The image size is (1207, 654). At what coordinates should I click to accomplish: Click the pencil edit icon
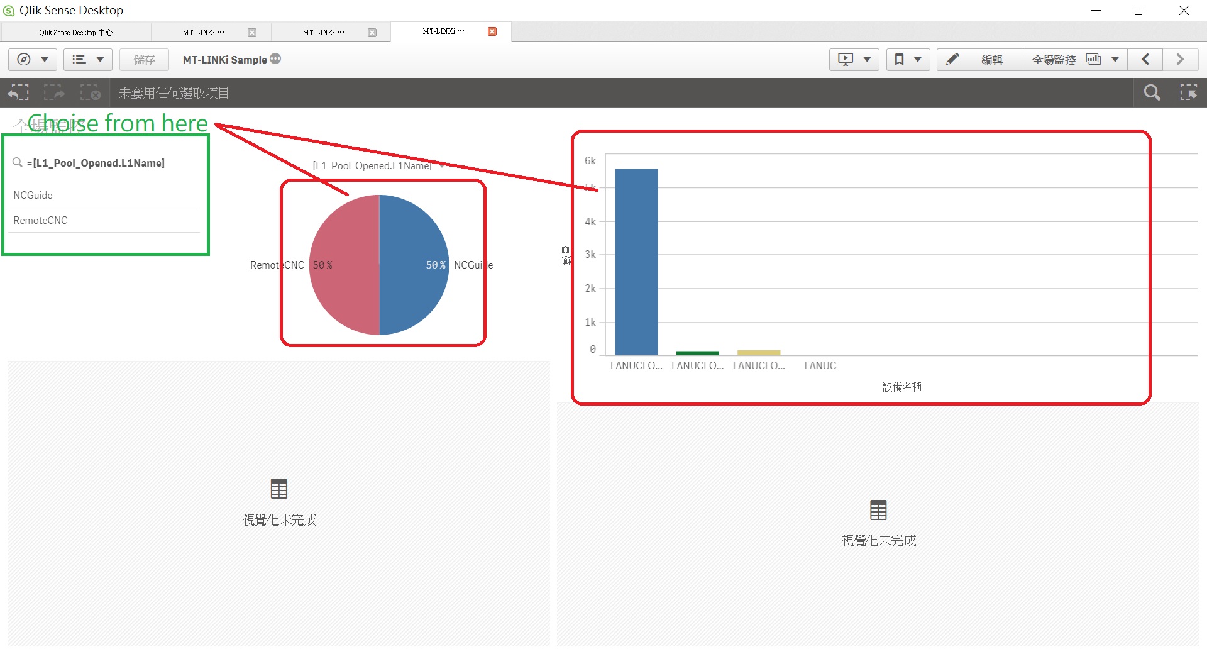952,59
